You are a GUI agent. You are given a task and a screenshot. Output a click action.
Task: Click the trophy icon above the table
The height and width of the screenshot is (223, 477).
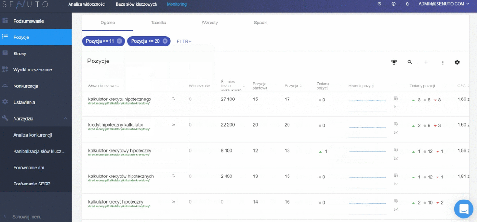pos(394,62)
